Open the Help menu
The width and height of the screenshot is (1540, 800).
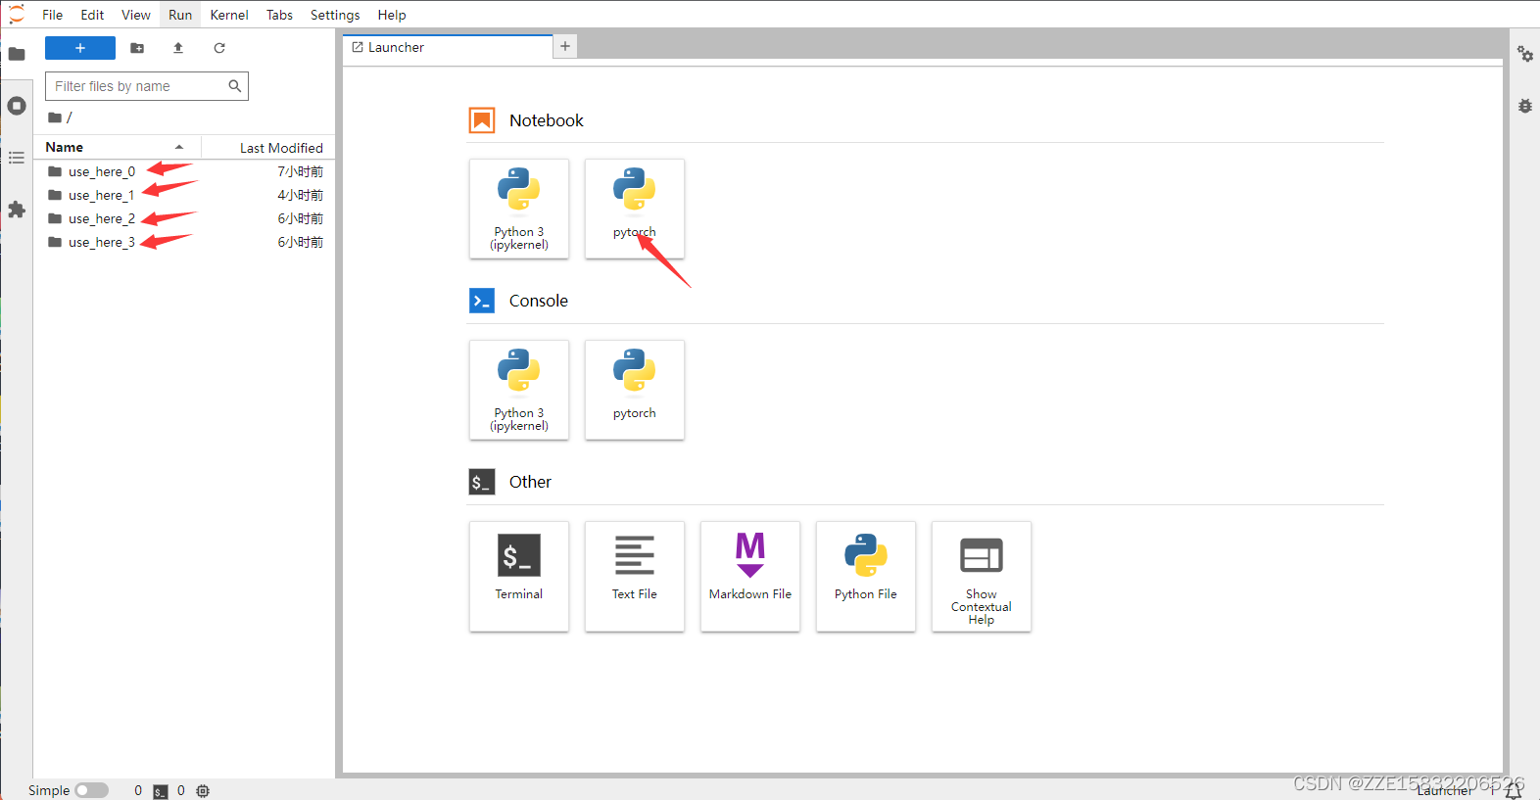click(392, 15)
